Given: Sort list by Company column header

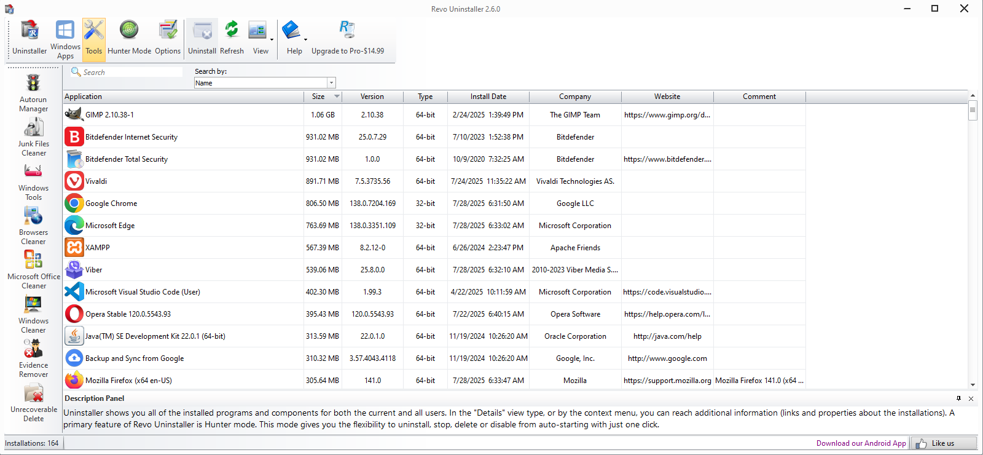Looking at the screenshot, I should pyautogui.click(x=574, y=97).
